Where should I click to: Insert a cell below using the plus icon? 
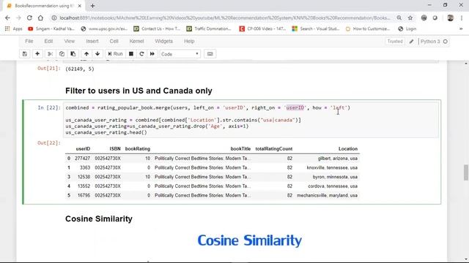pos(37,54)
